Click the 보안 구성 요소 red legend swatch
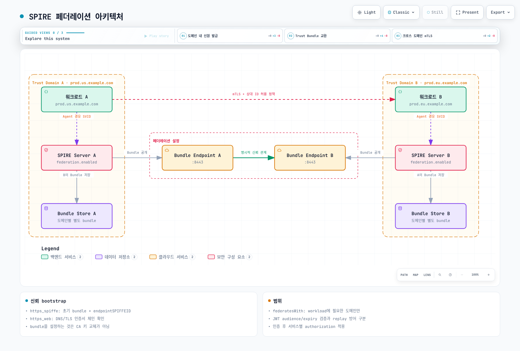 [211, 257]
